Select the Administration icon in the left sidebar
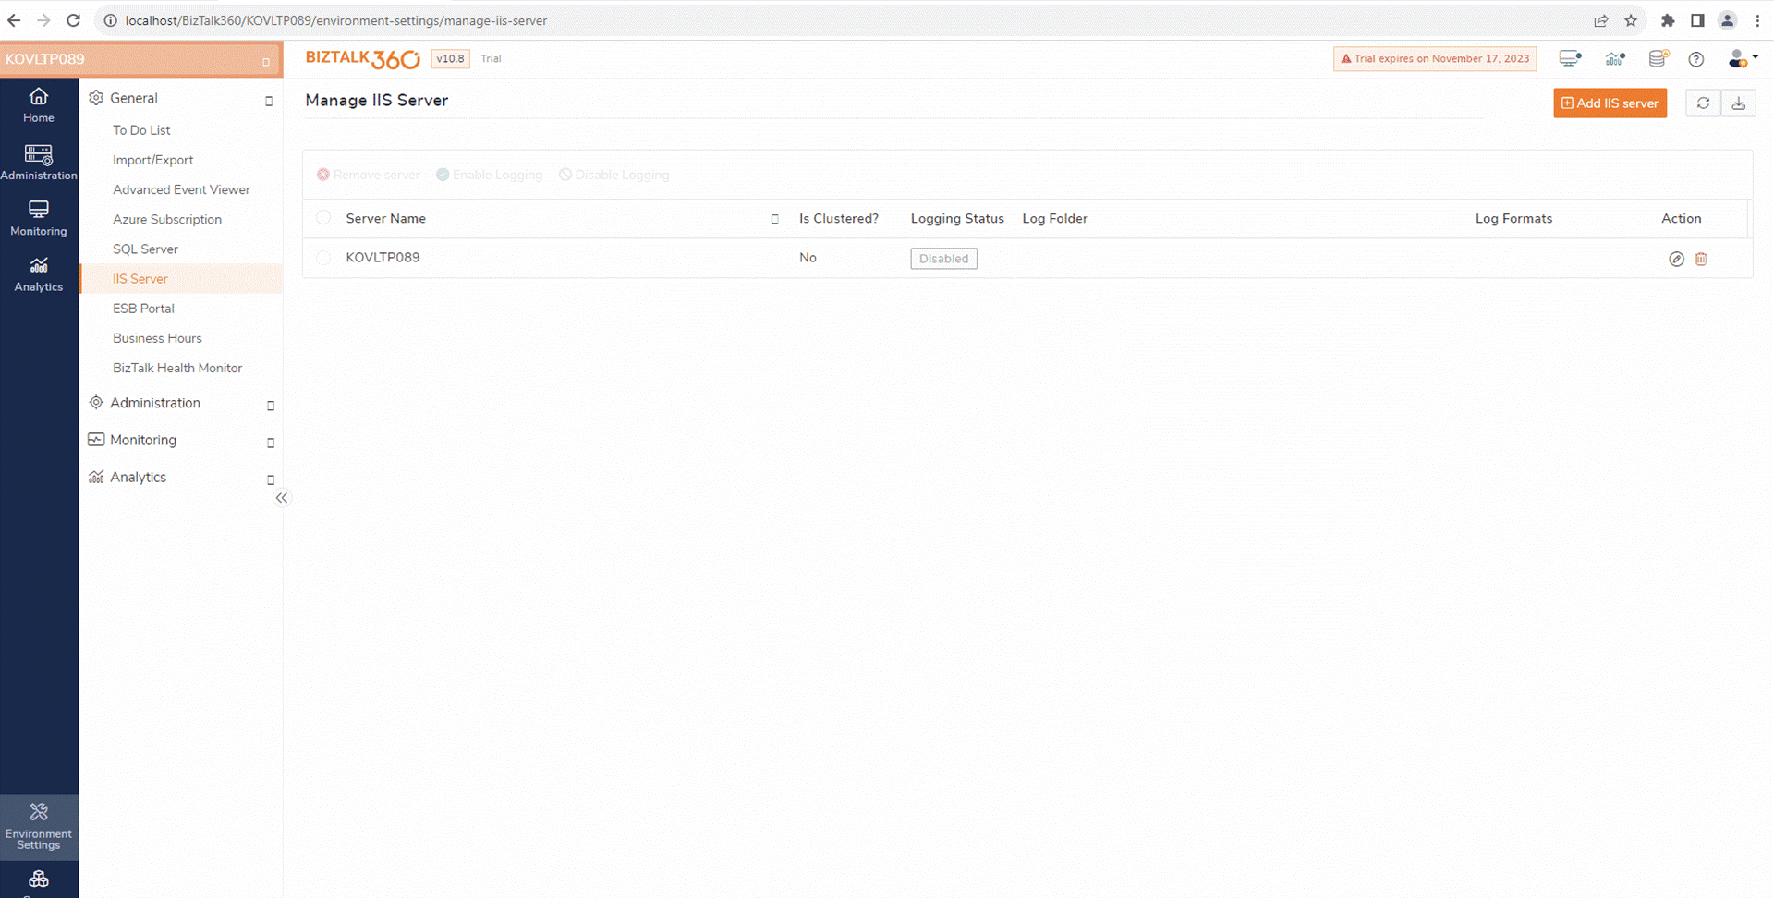The height and width of the screenshot is (898, 1774). [38, 162]
